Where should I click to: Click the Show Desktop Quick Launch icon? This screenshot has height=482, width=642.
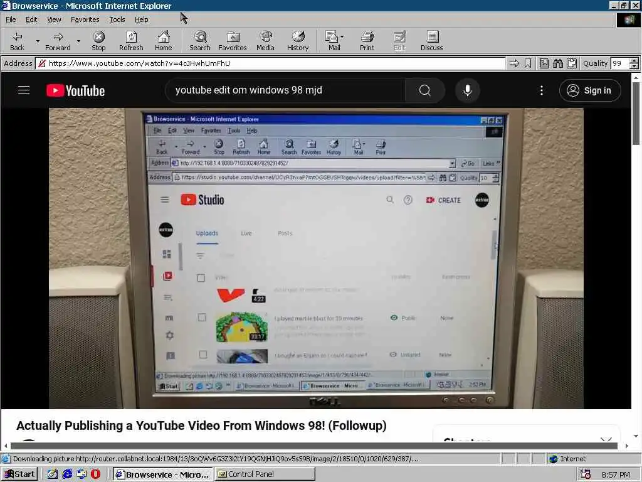tap(82, 474)
